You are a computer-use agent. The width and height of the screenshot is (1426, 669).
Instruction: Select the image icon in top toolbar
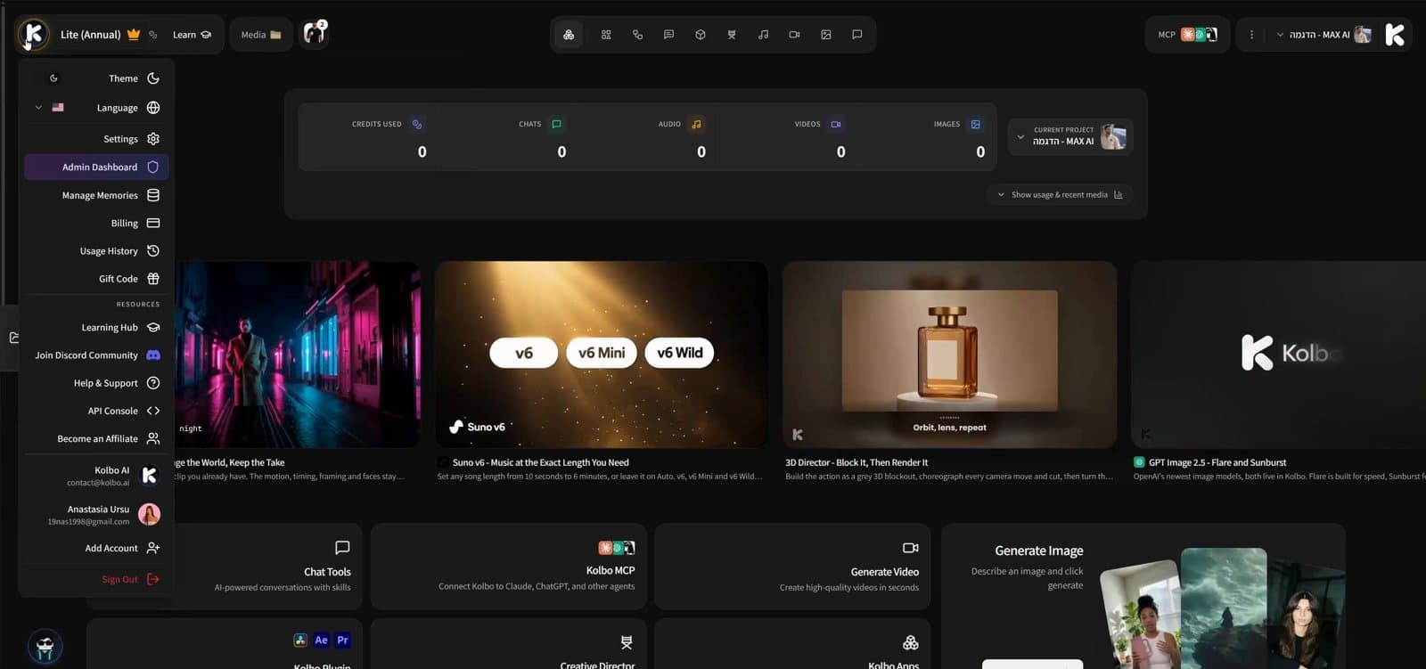[x=826, y=35]
